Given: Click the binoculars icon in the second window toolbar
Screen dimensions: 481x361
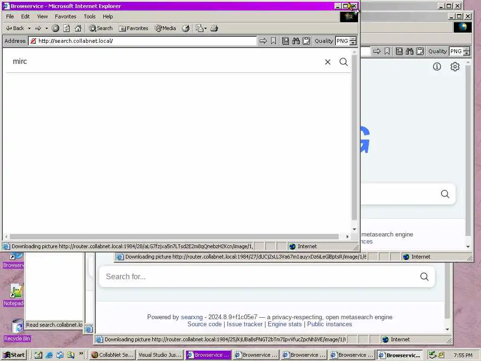Looking at the screenshot, I should pyautogui.click(x=410, y=51).
